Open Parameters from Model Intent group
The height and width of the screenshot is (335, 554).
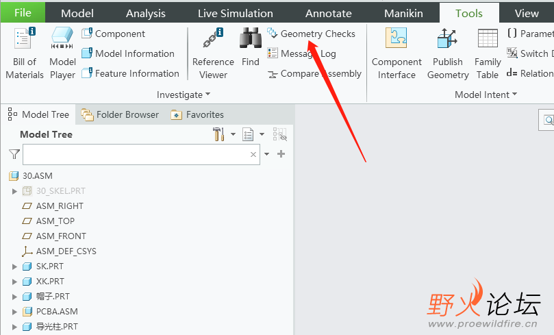pyautogui.click(x=530, y=34)
